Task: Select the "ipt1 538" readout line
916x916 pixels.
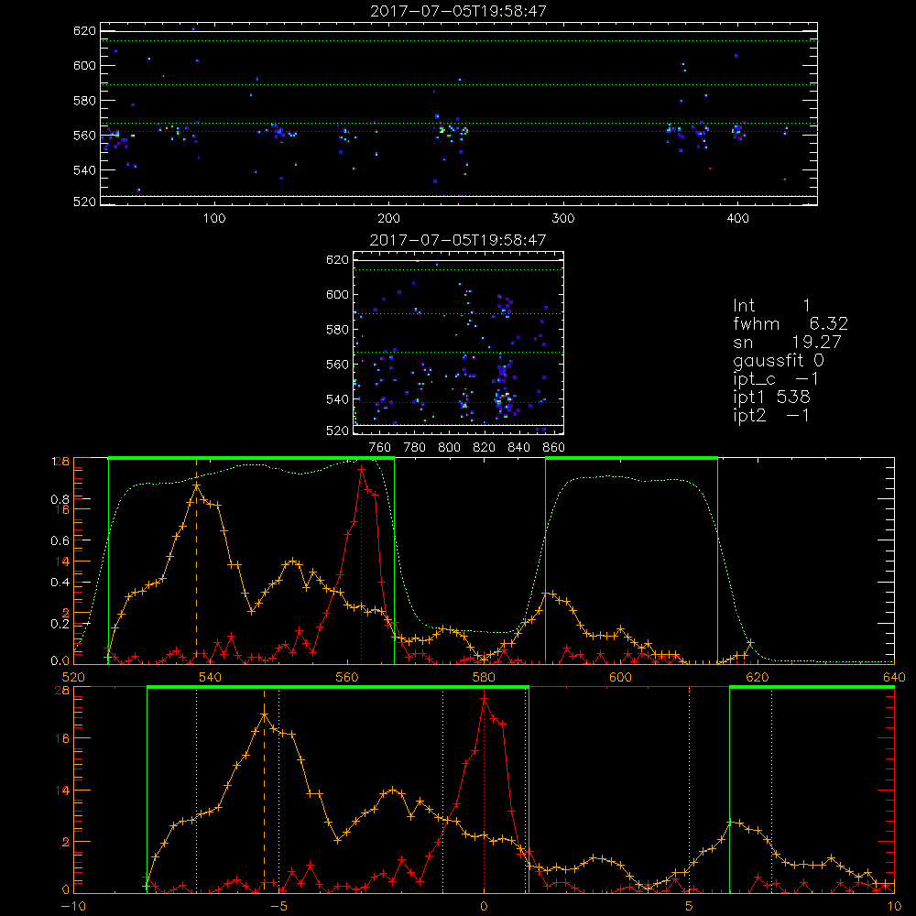Action: tap(771, 398)
